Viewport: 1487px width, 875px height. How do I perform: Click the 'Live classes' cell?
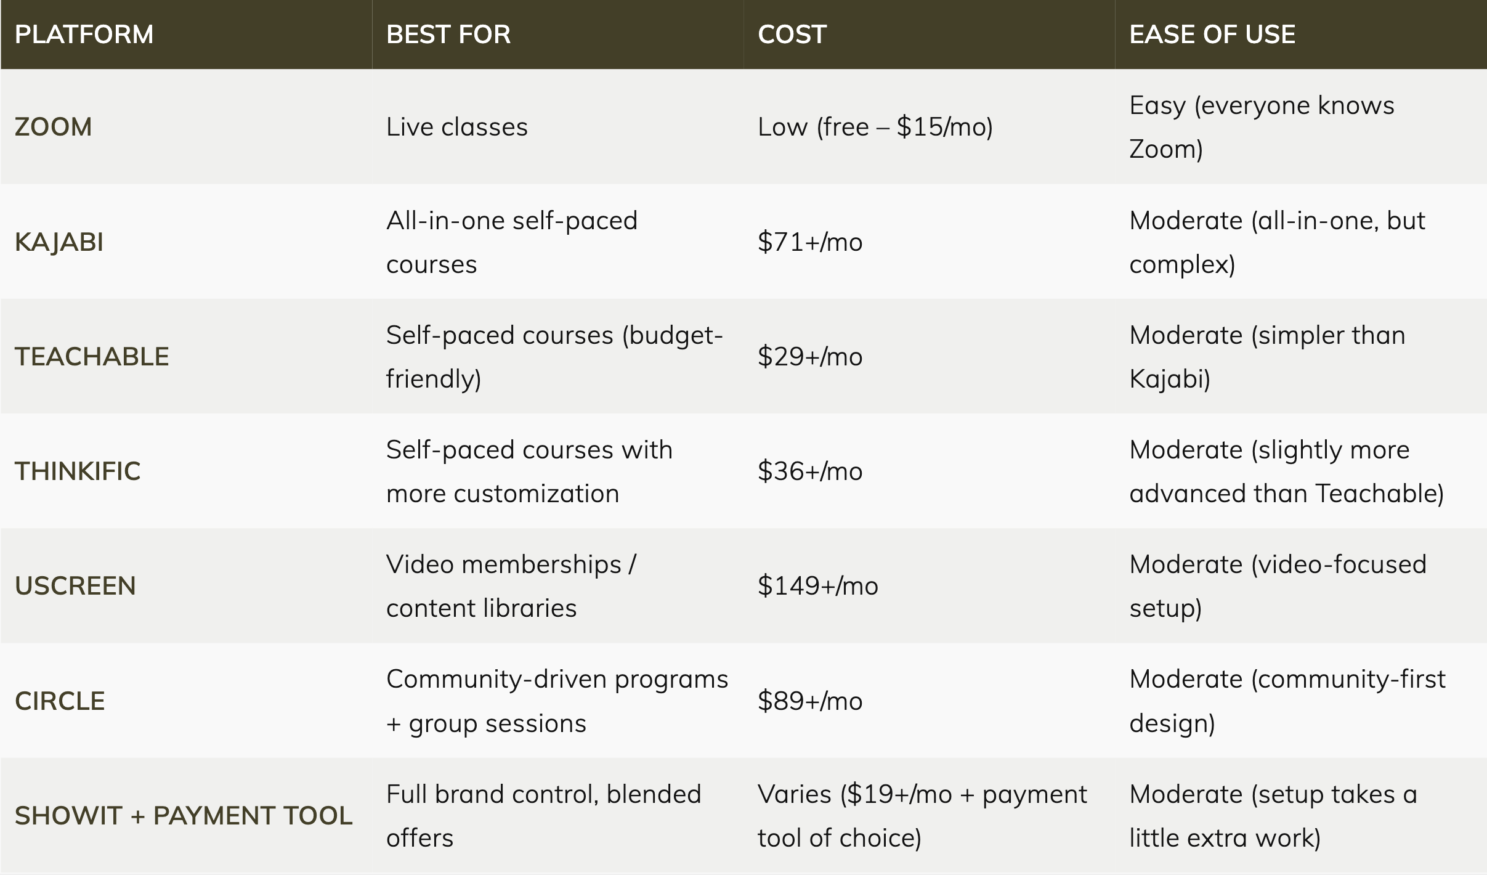click(x=456, y=127)
